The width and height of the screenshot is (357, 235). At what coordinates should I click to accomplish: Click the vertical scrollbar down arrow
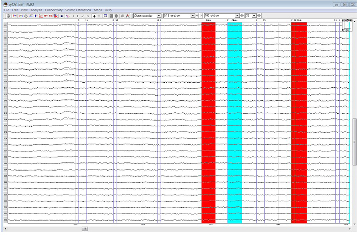pyautogui.click(x=354, y=224)
